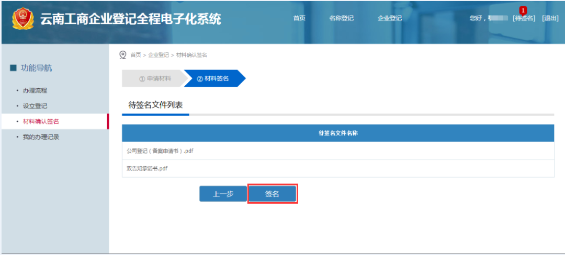Go to 首页 in breadcrumb
The height and width of the screenshot is (255, 565).
pos(135,55)
